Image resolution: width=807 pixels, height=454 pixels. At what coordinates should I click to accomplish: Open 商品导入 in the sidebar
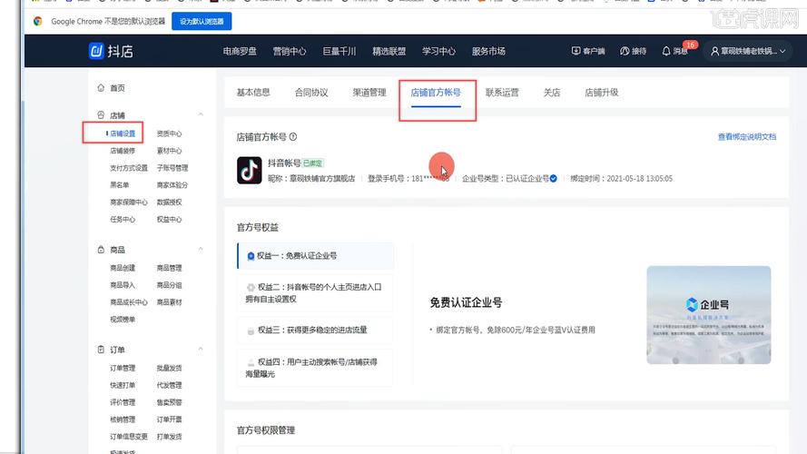(123, 284)
